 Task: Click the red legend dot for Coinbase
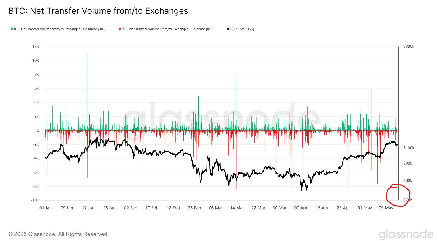[120, 29]
